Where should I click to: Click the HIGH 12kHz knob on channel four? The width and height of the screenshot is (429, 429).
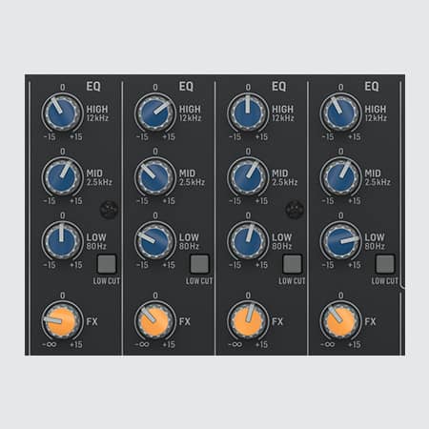(x=340, y=112)
